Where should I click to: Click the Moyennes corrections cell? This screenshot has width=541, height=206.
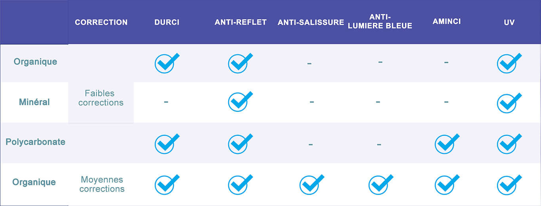tap(102, 185)
